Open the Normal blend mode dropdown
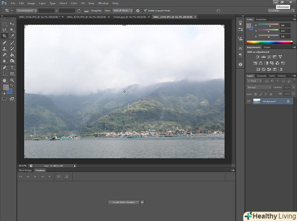 (x=259, y=87)
